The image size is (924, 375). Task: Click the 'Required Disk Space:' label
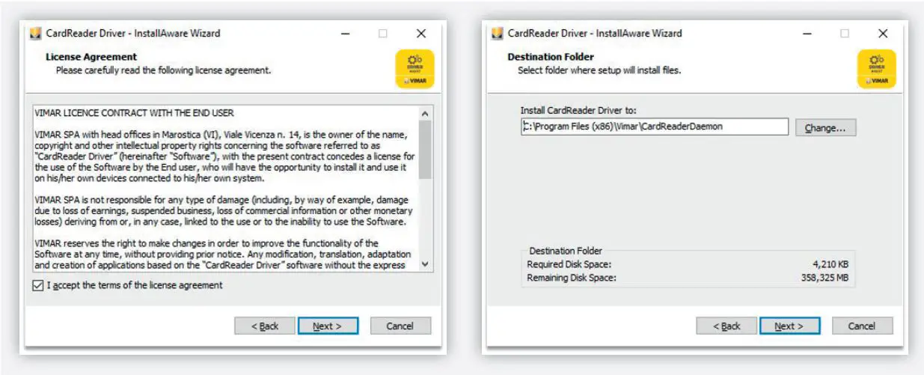click(x=569, y=264)
